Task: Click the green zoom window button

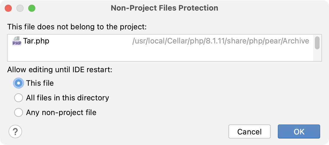Action: [31, 8]
